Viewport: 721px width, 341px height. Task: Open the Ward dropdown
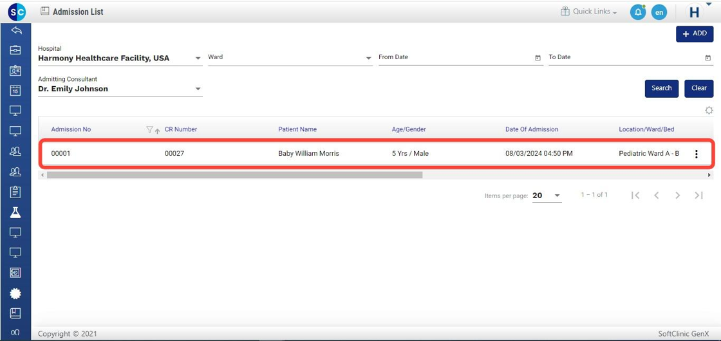(x=369, y=59)
